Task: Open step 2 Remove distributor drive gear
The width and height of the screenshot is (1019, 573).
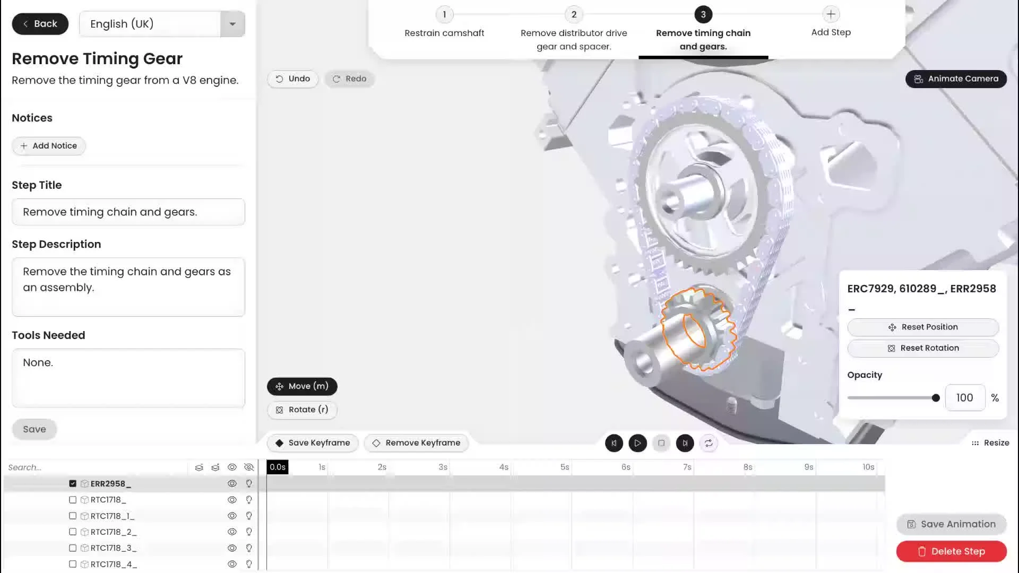Action: click(574, 15)
